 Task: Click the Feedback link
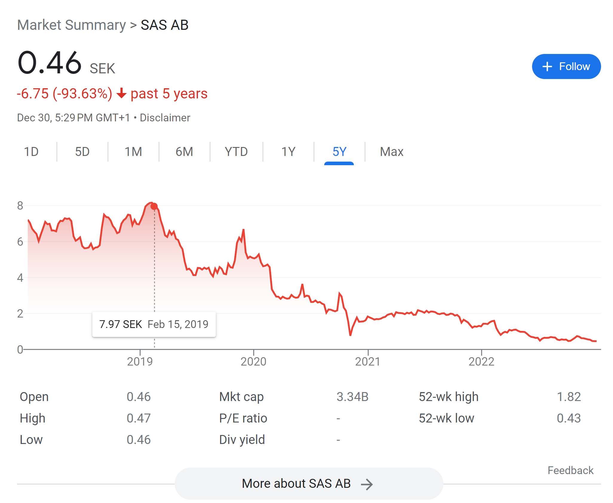570,470
